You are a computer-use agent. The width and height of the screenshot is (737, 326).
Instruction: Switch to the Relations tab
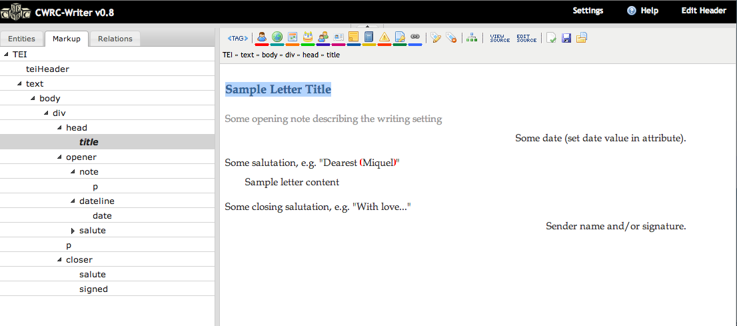click(115, 39)
